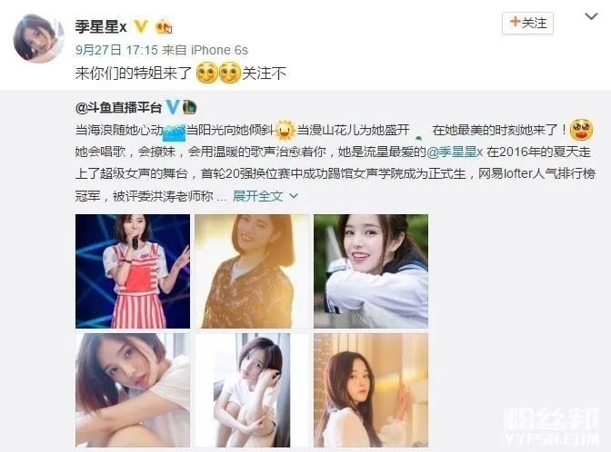Click the blue V badge next to 斗鱼直播平台
This screenshot has width=611, height=452.
(x=172, y=106)
